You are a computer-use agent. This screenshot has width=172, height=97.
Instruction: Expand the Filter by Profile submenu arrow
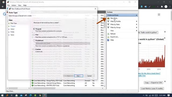click(137, 21)
